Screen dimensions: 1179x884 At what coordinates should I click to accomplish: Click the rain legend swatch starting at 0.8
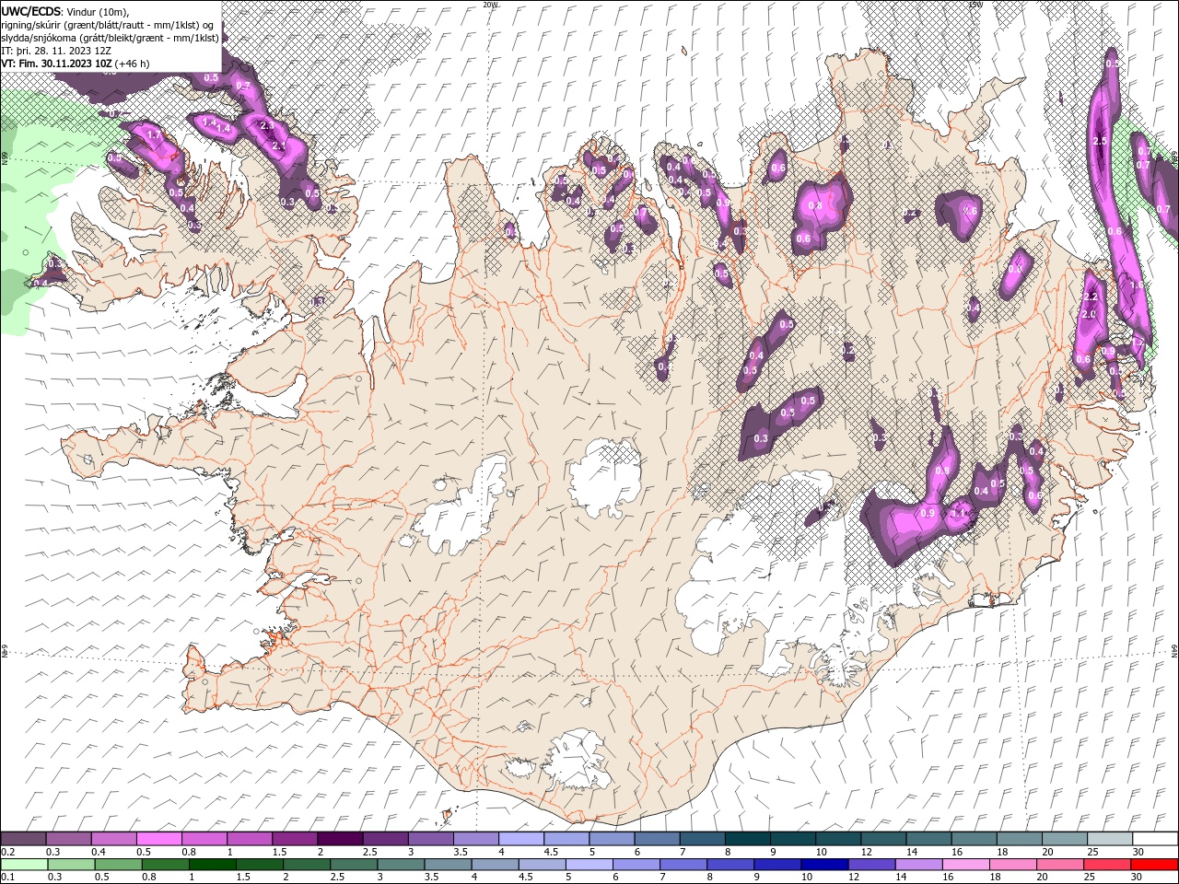[166, 865]
